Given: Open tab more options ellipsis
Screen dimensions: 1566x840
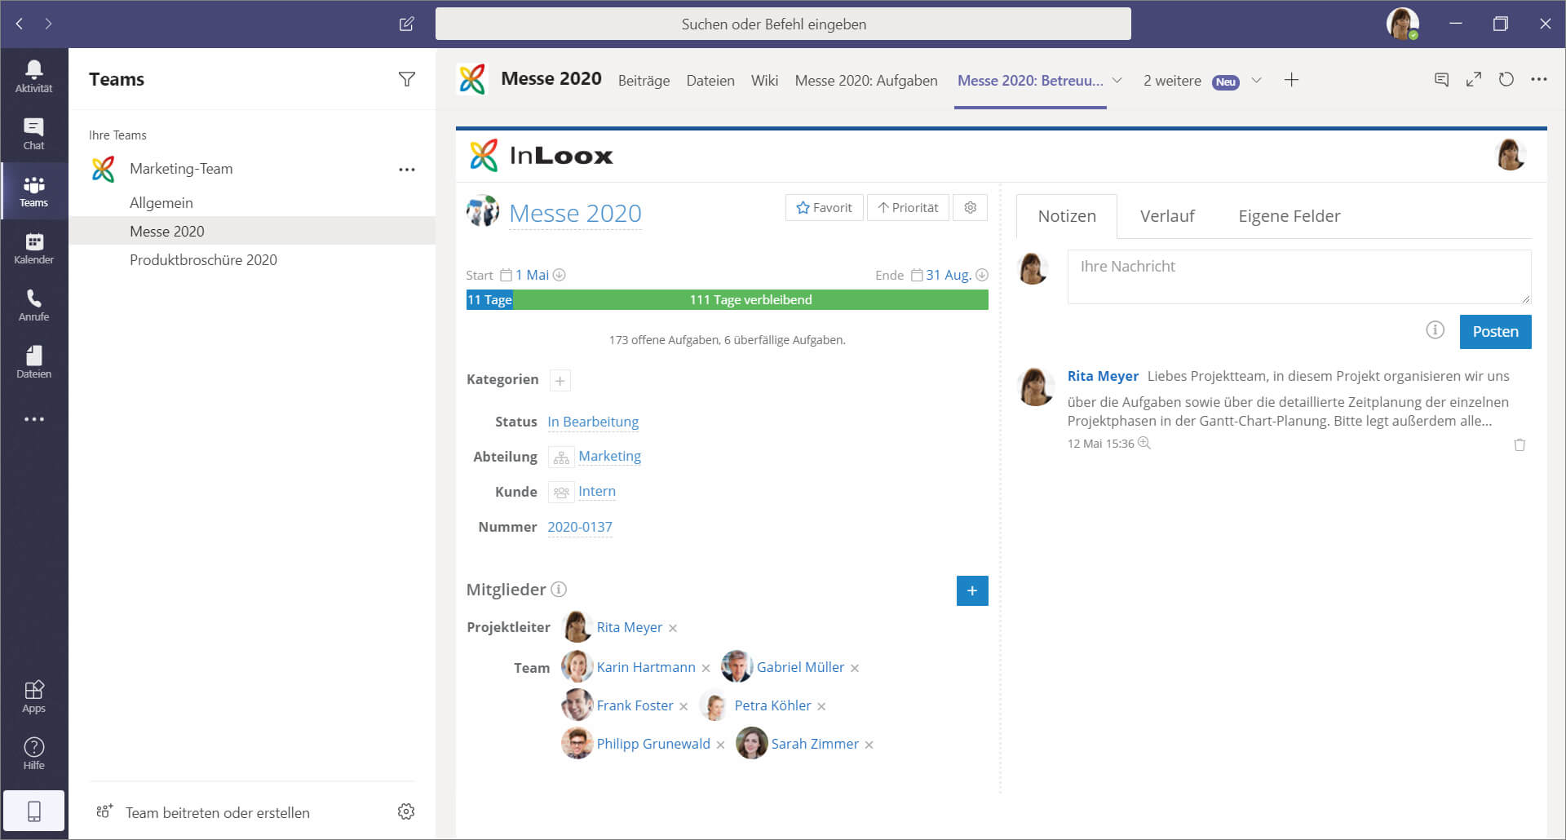Looking at the screenshot, I should click(1539, 79).
